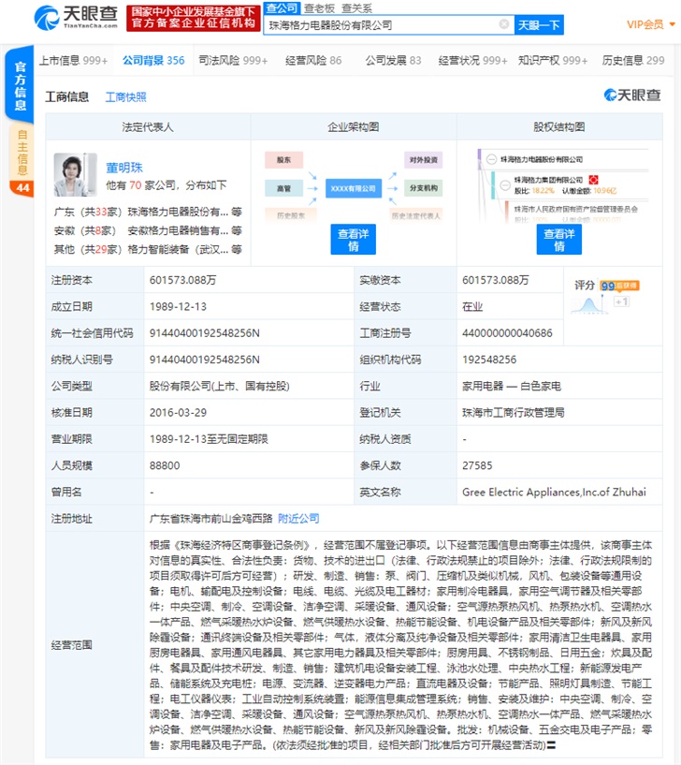Open 董明珠's portrait photo
Screen dimensions: 681x765
click(75, 175)
